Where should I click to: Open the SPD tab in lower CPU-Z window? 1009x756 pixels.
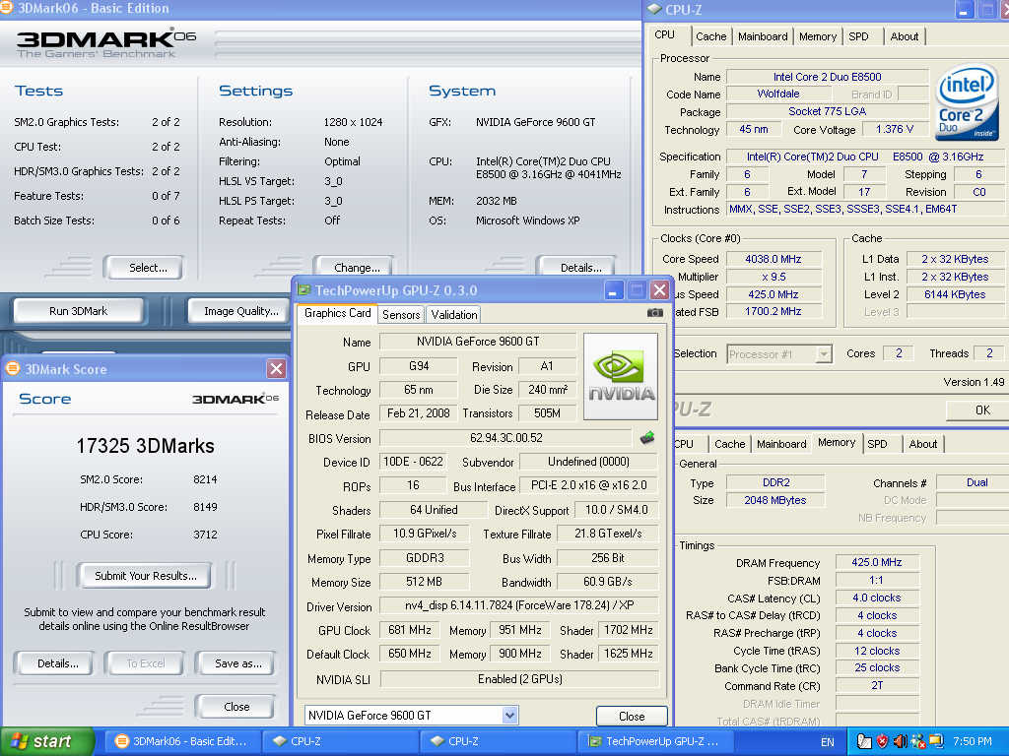click(877, 444)
